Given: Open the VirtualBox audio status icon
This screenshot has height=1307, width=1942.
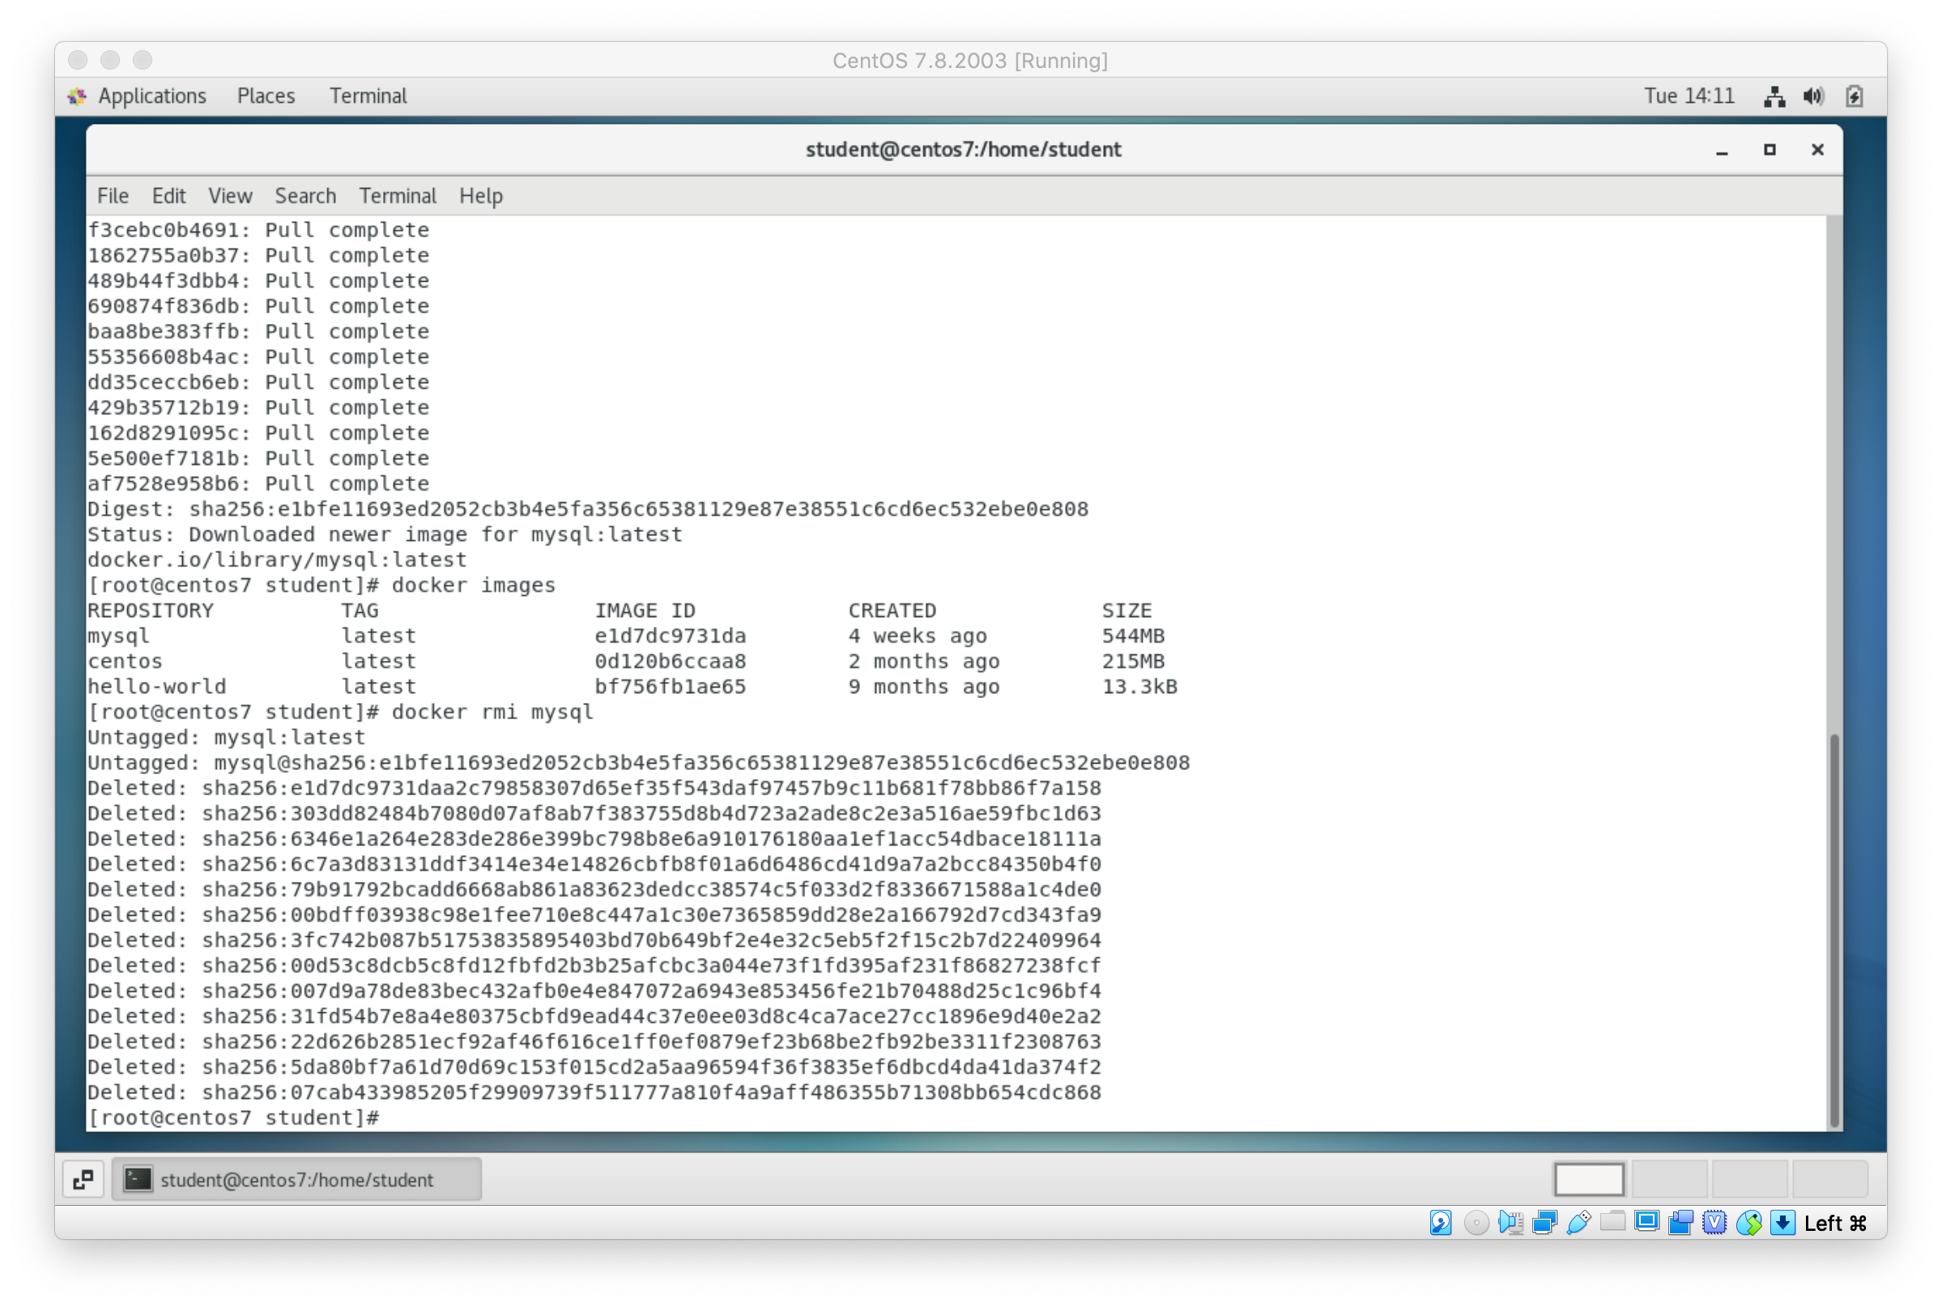Looking at the screenshot, I should click(x=1510, y=1223).
